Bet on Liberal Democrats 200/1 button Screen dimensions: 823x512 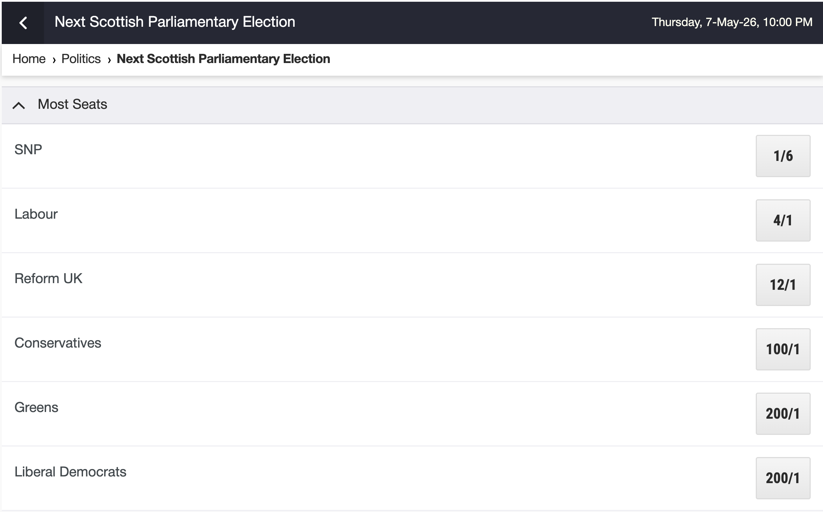tap(783, 478)
